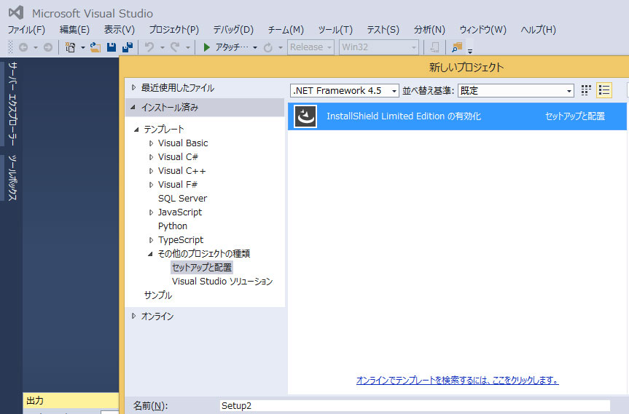The width and height of the screenshot is (629, 414).
Task: Click the Undo toolbar icon
Action: pyautogui.click(x=149, y=47)
